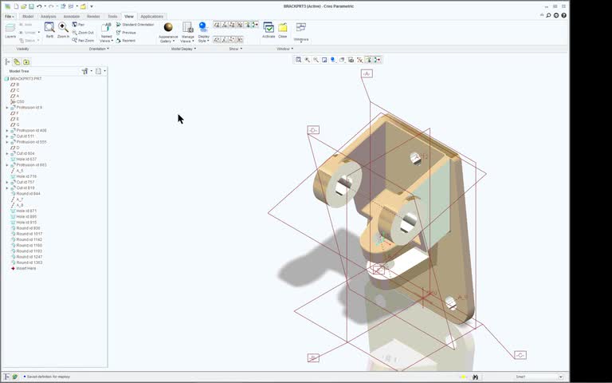Image resolution: width=612 pixels, height=383 pixels.
Task: Open the Appearance Gallery dropdown
Action: (168, 38)
